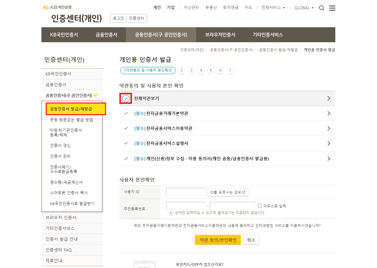Expand the 전자금융서비스설명서 row arrow

(x=329, y=143)
